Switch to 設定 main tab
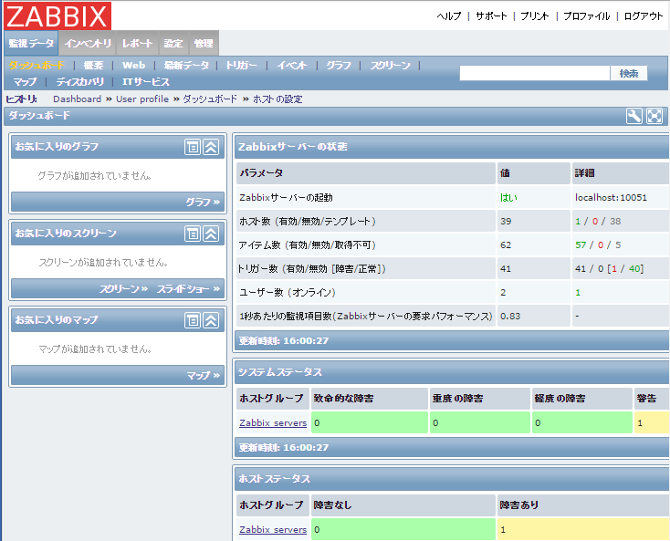The height and width of the screenshot is (541, 670). [173, 43]
